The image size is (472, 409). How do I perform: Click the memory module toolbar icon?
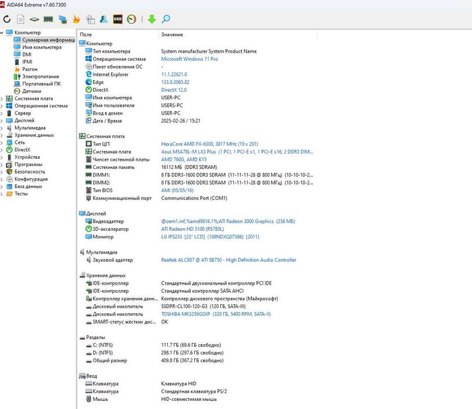click(x=48, y=19)
